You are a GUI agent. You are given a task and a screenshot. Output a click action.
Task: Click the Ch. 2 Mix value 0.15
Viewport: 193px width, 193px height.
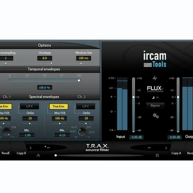pyautogui.click(x=62, y=135)
